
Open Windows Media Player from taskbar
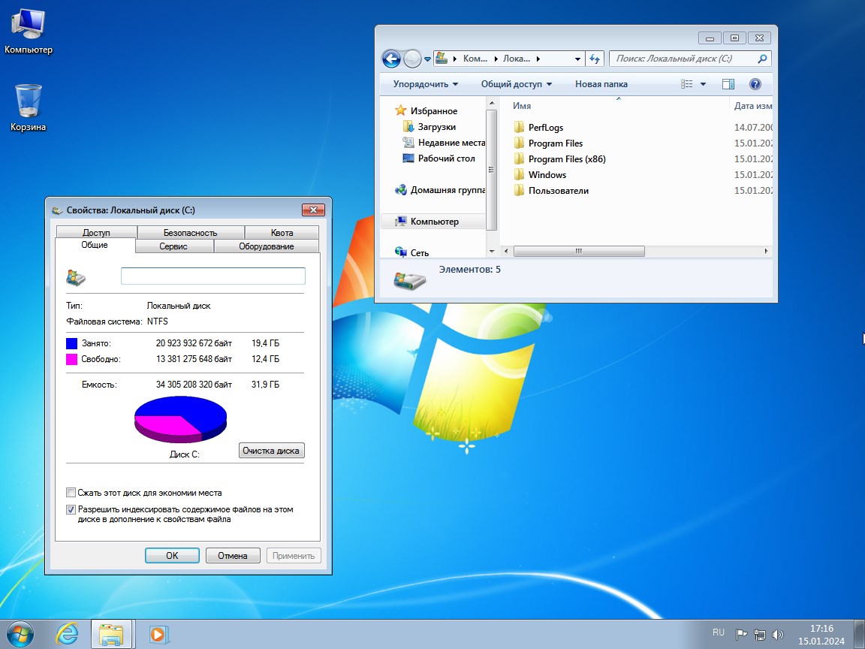point(157,634)
